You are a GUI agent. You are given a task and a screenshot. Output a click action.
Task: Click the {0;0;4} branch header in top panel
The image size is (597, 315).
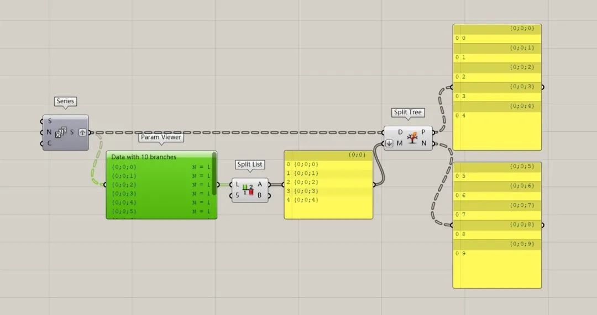click(x=497, y=106)
